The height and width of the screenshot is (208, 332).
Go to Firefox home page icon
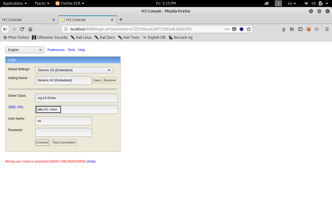30,29
